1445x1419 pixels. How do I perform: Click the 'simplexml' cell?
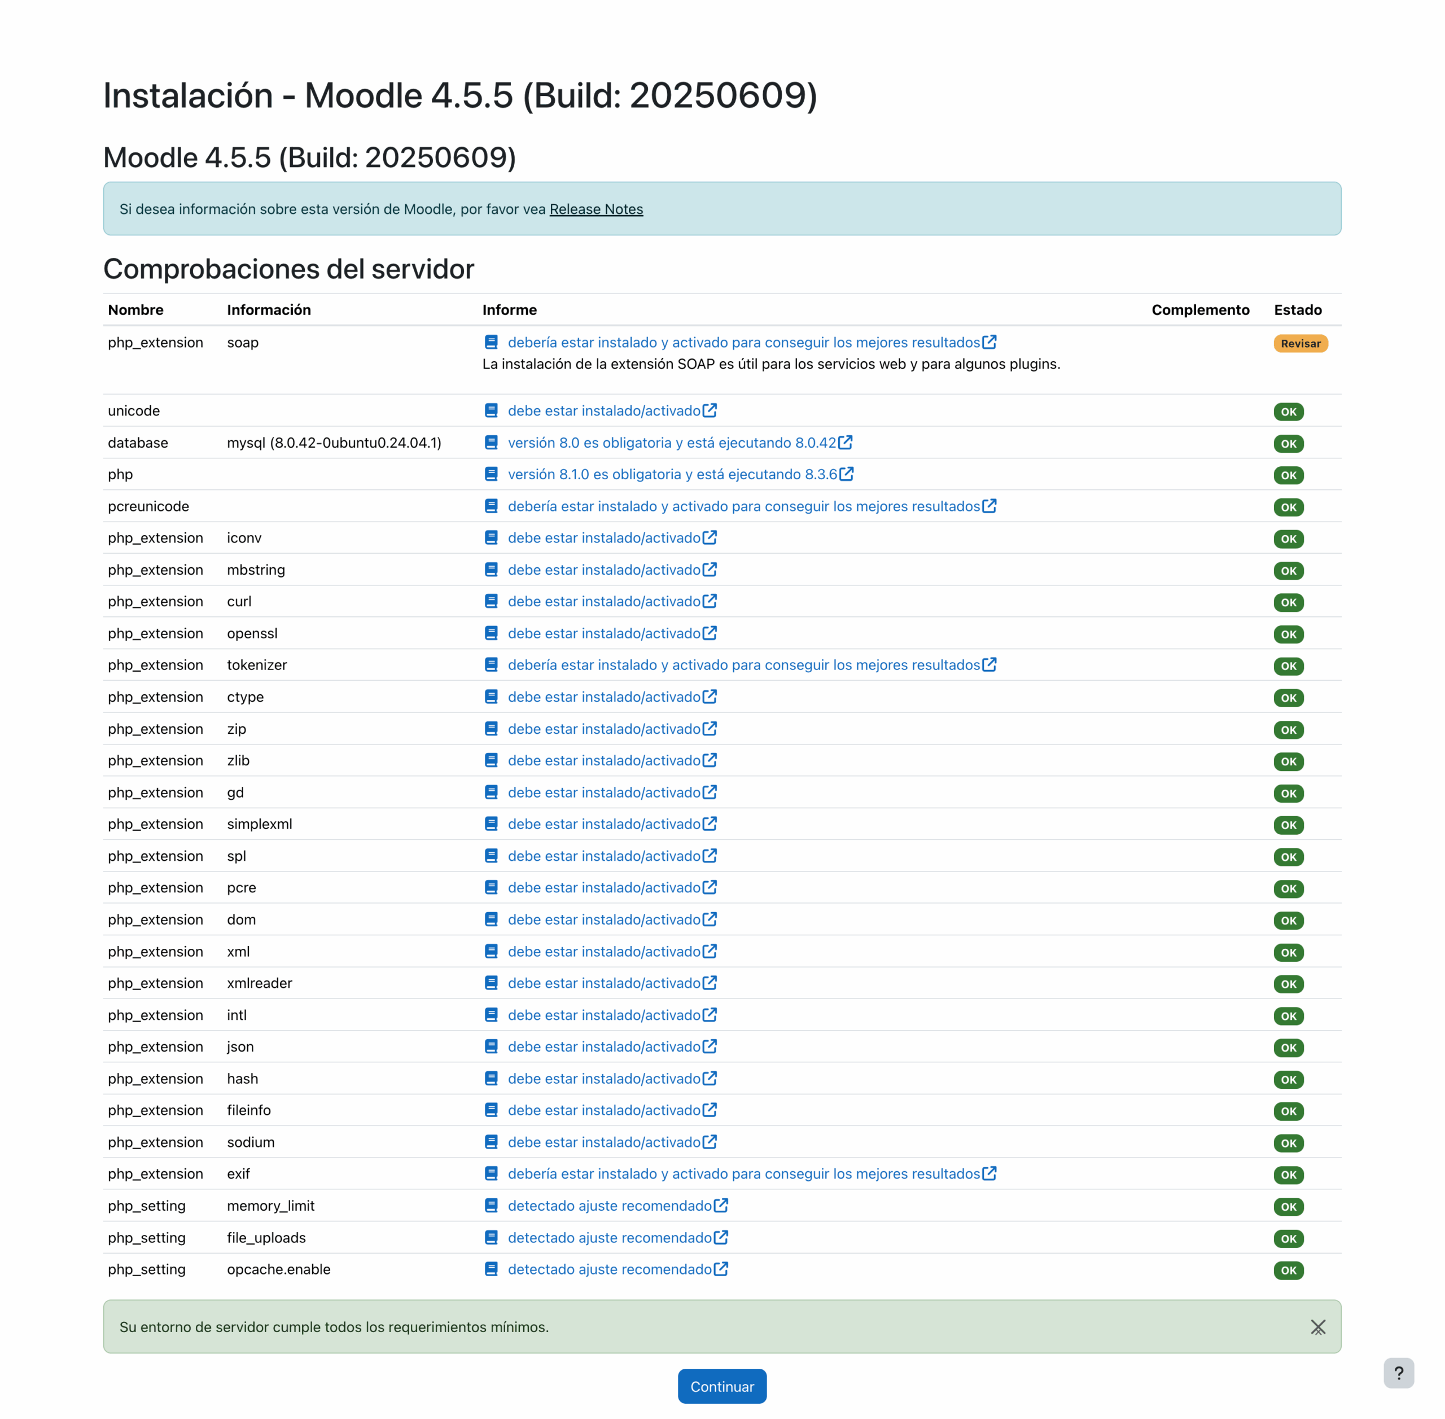coord(259,824)
